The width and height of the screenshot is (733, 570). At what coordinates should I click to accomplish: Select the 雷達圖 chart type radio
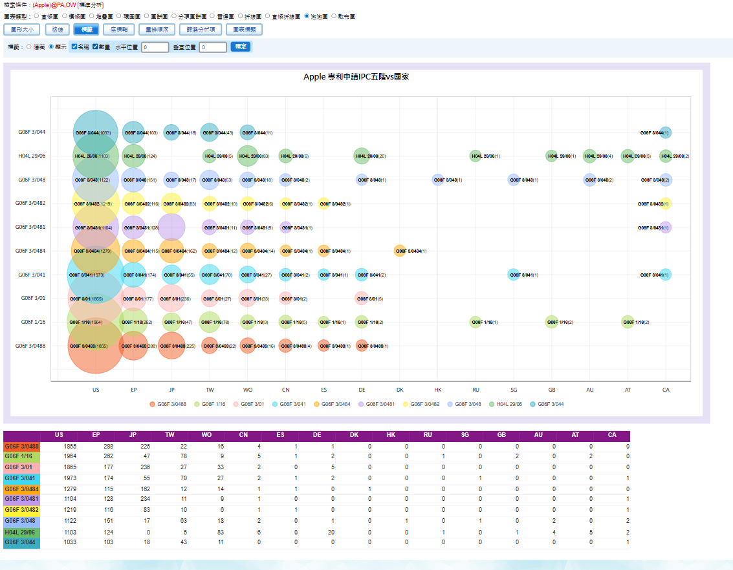pos(212,16)
